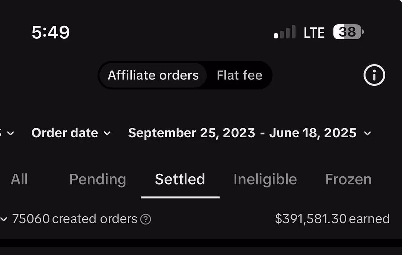Tap the cellular signal bars icon
Viewport: 402px width, 255px height.
(x=285, y=32)
